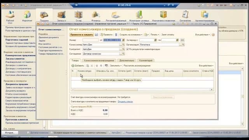249x140 pixels.
Task: Open Мои заметки in the navigation panel
Action: 45,44
